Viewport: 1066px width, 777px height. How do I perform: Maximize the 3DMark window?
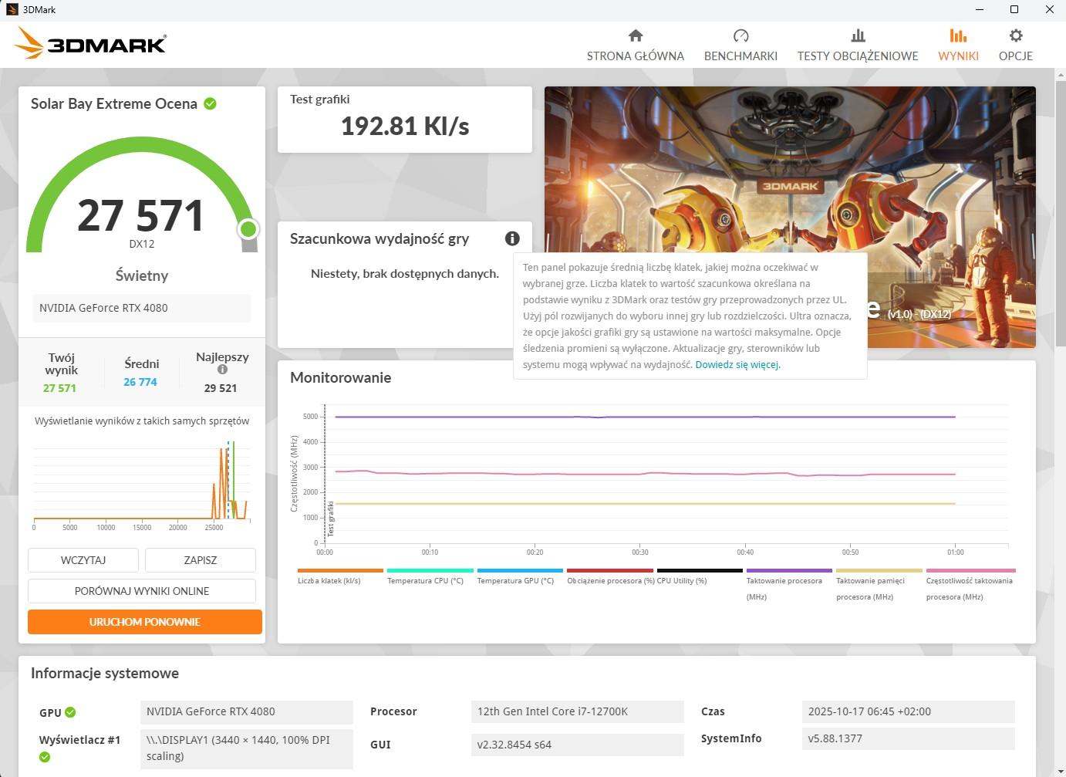1014,10
